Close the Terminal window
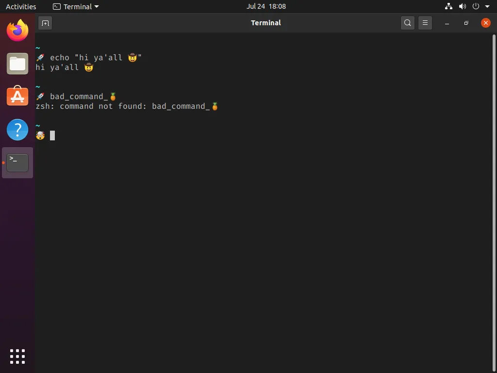The width and height of the screenshot is (497, 373). (485, 23)
